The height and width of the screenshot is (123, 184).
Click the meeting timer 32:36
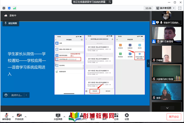coord(148,8)
